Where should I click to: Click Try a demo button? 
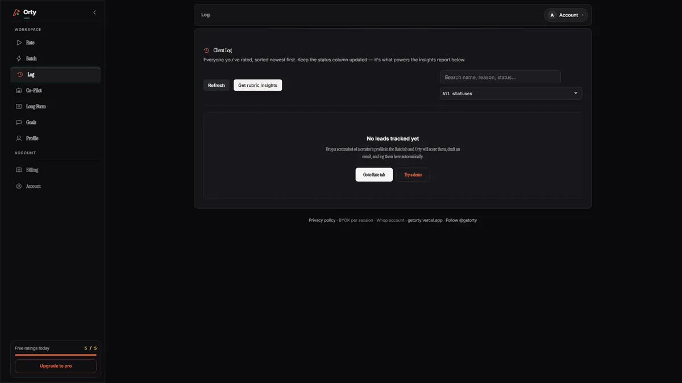pyautogui.click(x=413, y=175)
